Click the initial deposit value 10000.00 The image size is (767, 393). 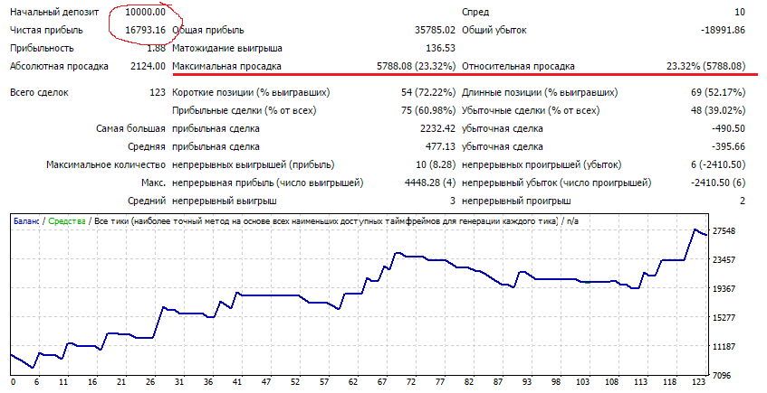click(x=145, y=12)
